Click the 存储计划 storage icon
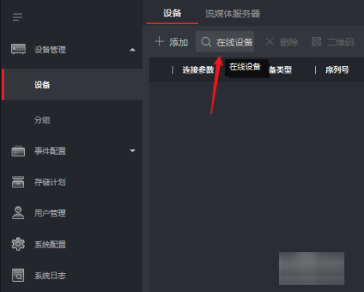The image size is (364, 292). point(18,182)
